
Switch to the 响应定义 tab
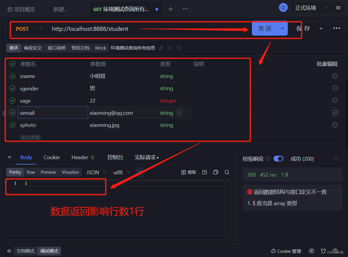coord(33,48)
